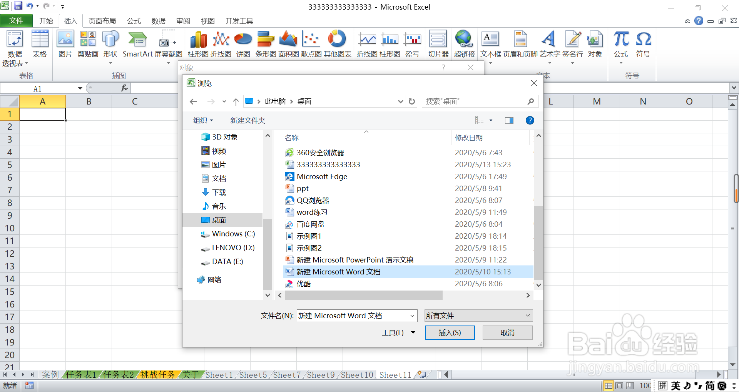739x392 pixels.
Task: Insert a picture with 图片 icon
Action: pyautogui.click(x=65, y=44)
